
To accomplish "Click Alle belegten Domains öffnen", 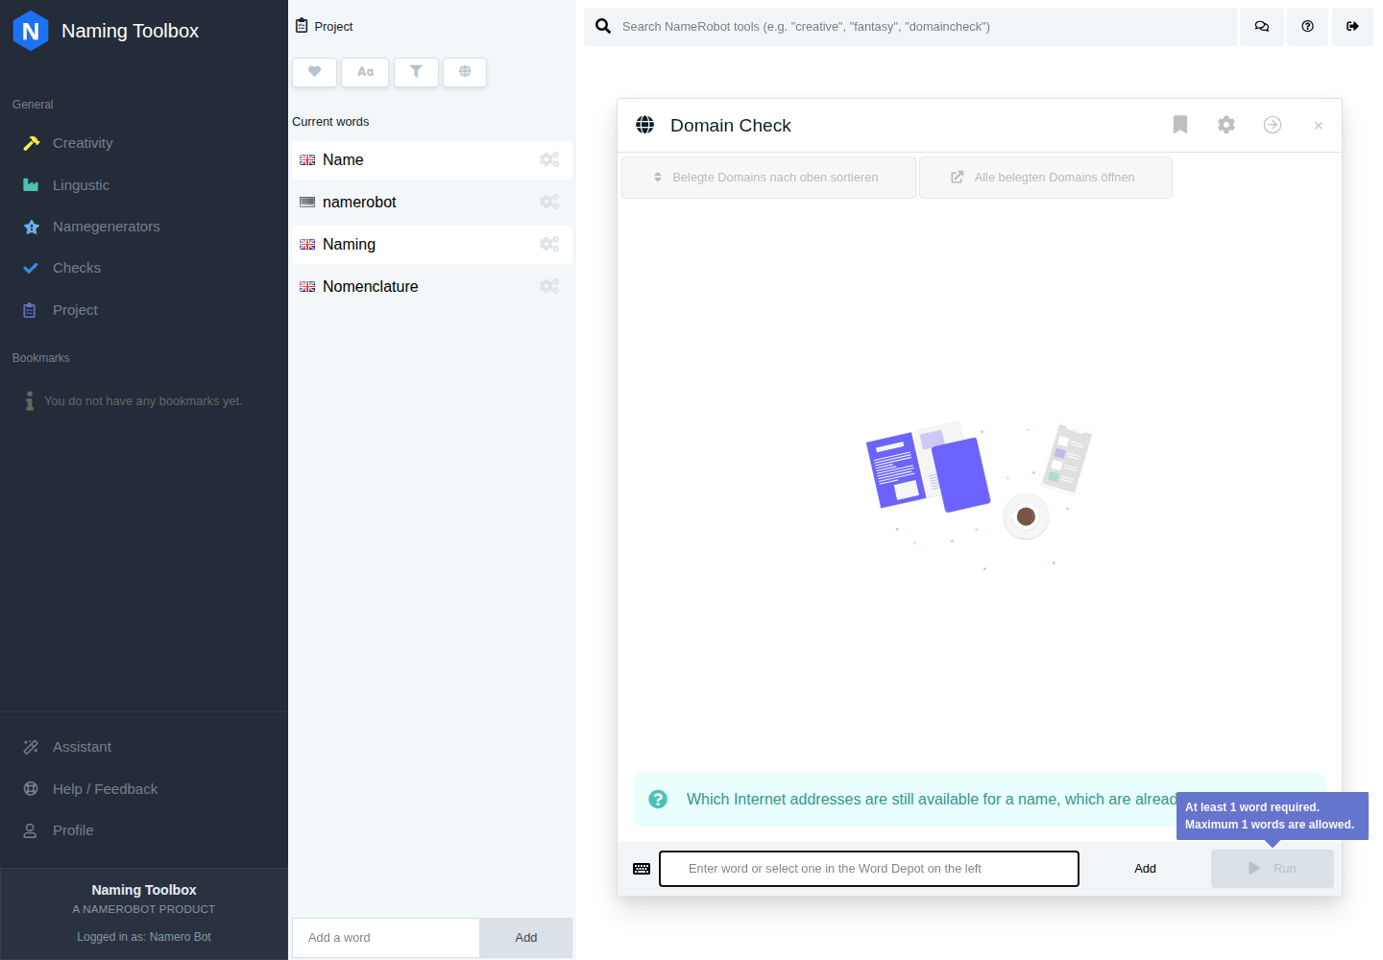I will (x=1046, y=178).
